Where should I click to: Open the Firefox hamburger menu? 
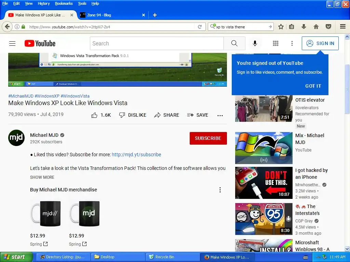[343, 27]
